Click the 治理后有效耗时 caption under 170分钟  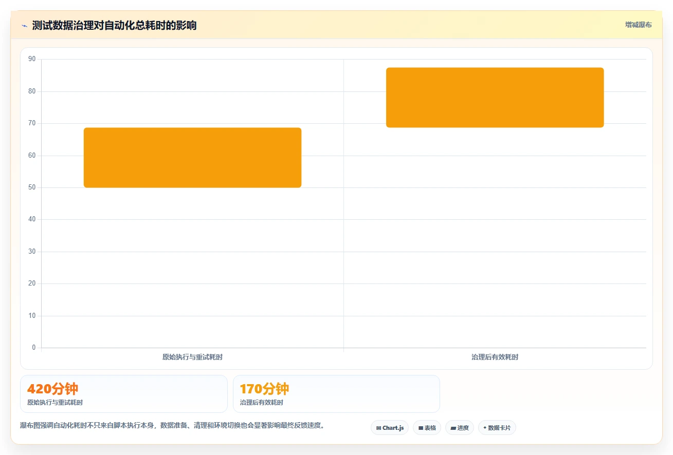coord(261,403)
